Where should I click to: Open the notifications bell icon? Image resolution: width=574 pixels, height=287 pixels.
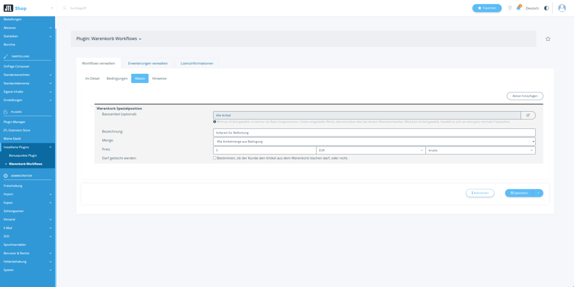click(519, 8)
